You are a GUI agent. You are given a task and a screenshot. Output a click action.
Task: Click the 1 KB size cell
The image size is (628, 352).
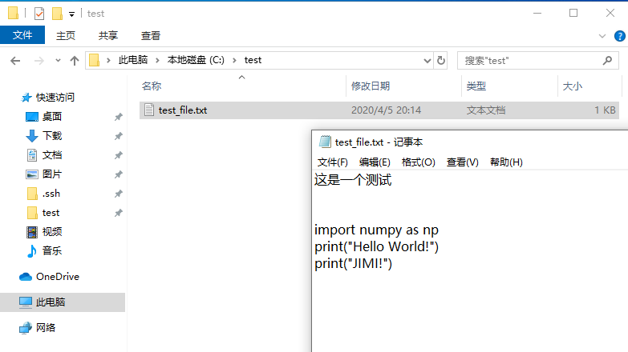coord(605,110)
